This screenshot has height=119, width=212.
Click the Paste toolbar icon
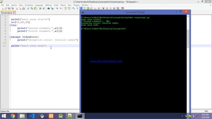[x=35, y=8]
